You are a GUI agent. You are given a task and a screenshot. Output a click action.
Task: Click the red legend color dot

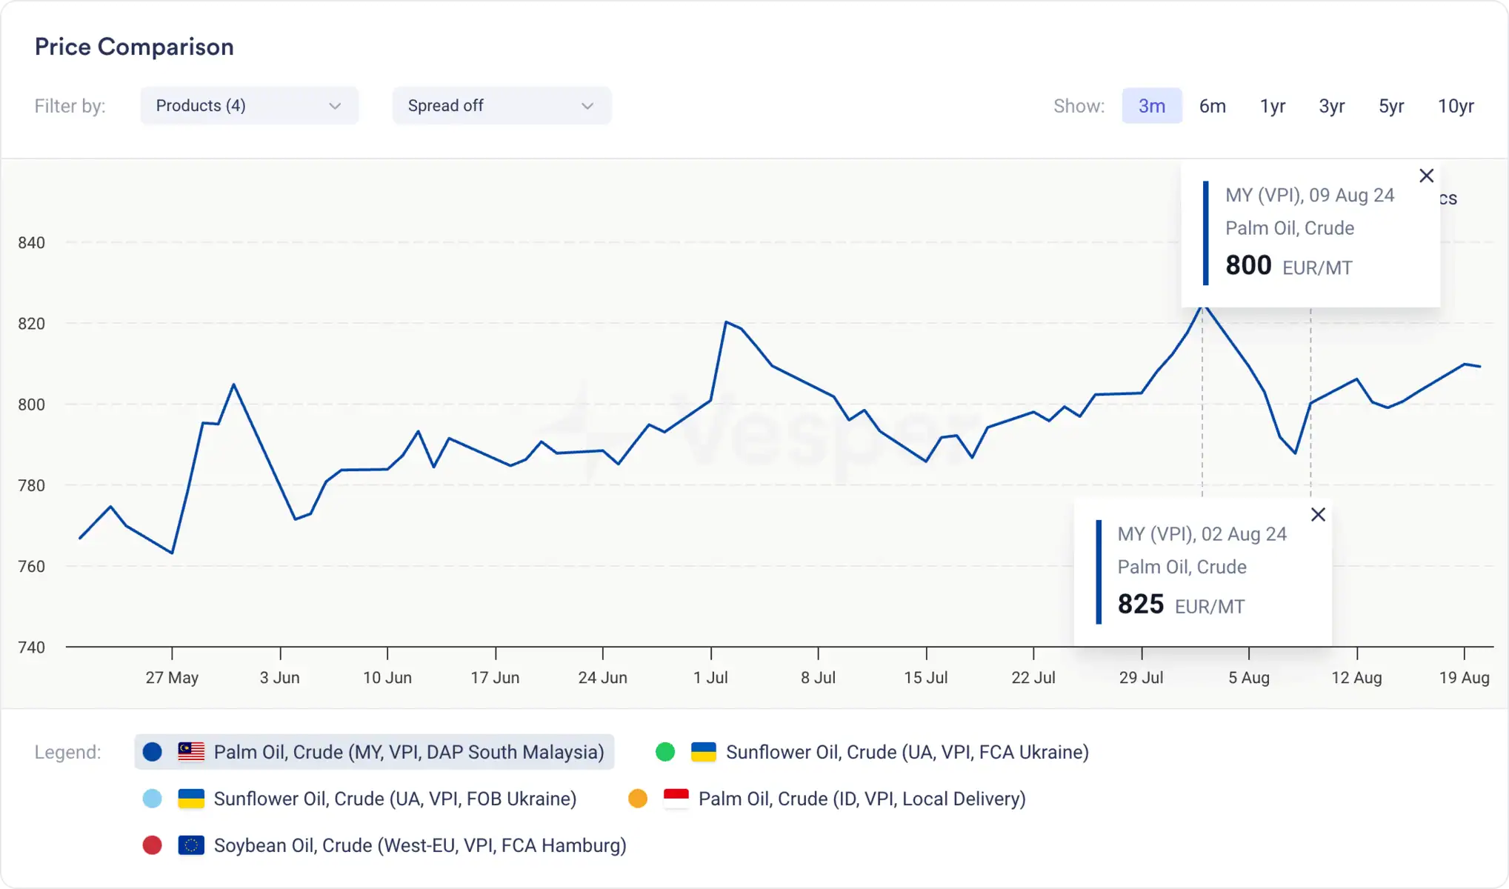point(153,845)
